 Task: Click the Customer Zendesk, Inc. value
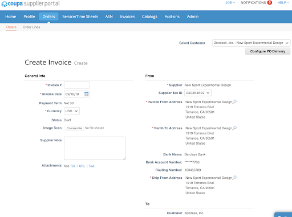click(x=194, y=213)
